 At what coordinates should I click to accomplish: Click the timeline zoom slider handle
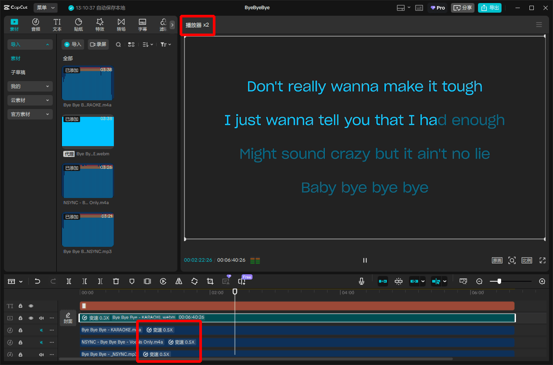499,282
